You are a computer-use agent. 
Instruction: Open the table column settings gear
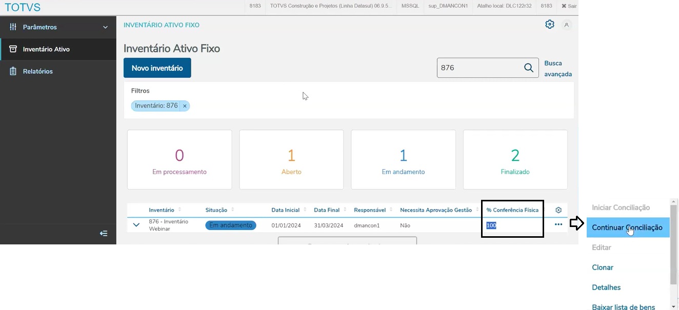click(x=558, y=210)
